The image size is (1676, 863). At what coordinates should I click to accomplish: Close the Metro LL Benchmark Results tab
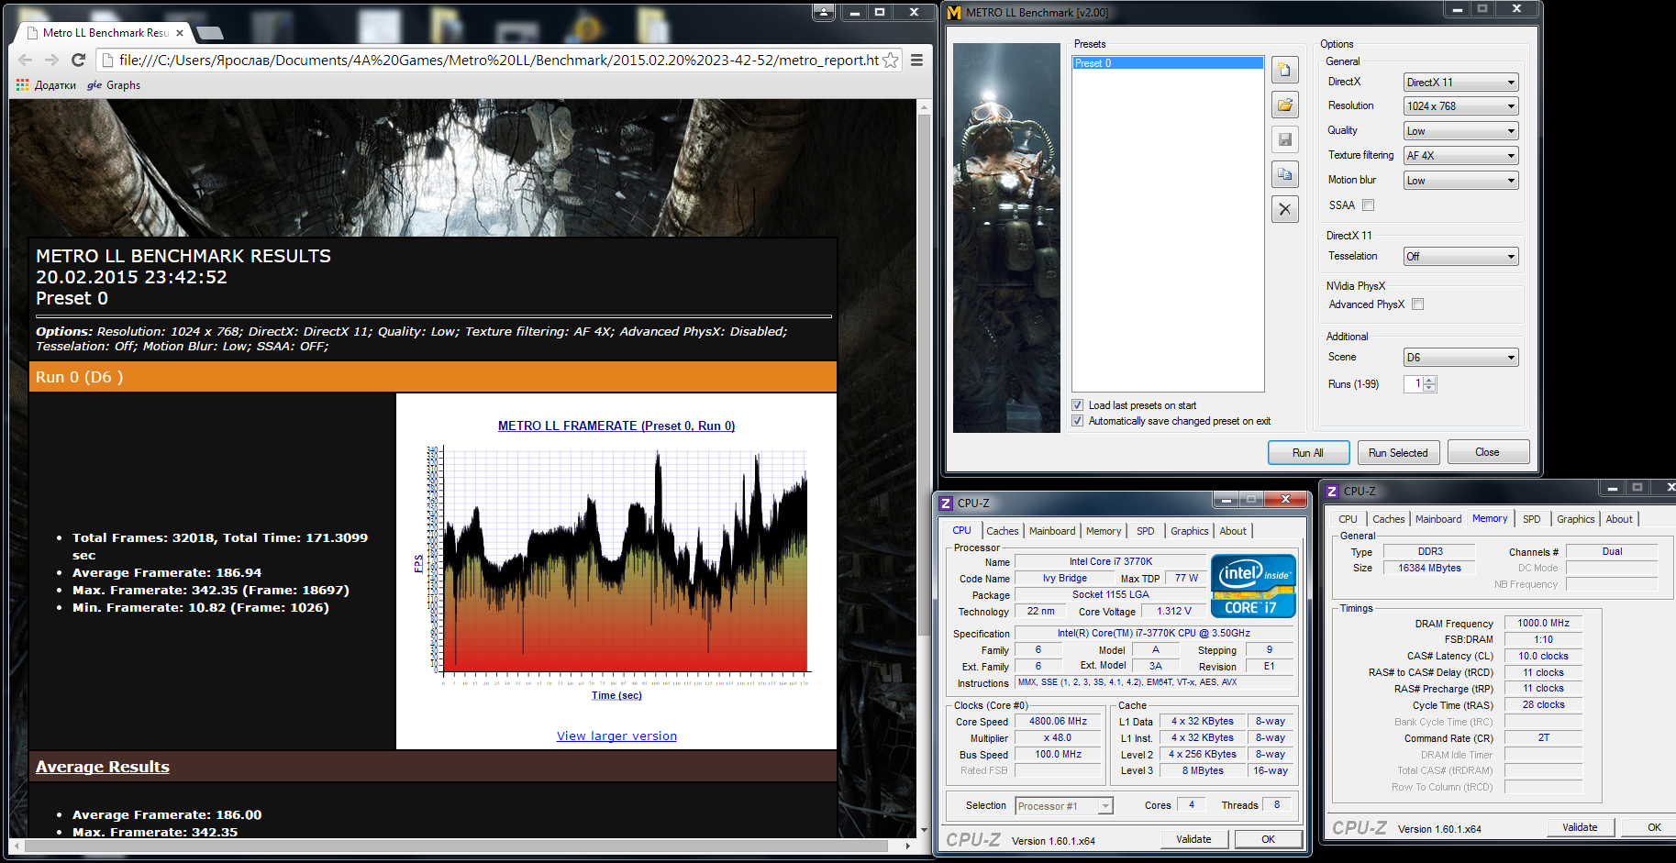[x=180, y=33]
